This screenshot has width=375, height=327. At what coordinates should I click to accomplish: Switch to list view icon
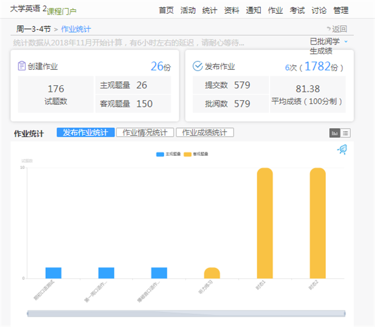click(345, 133)
